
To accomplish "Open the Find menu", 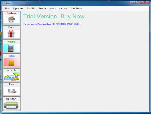I will [7, 8].
